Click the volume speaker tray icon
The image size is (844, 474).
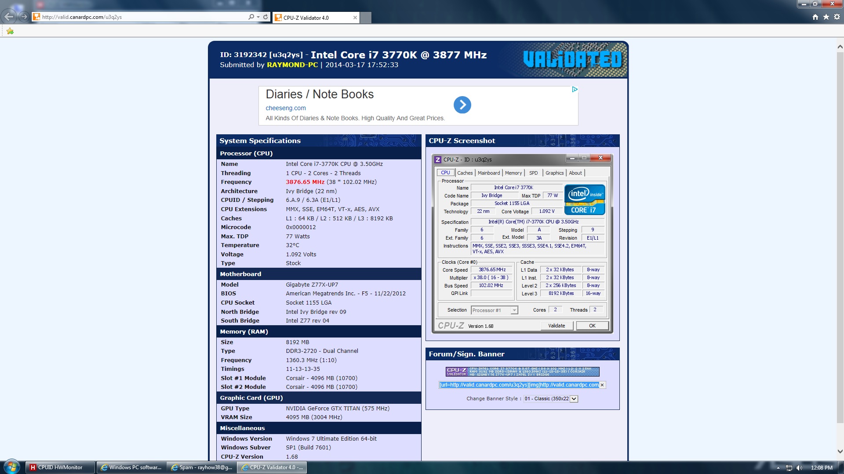coord(800,468)
